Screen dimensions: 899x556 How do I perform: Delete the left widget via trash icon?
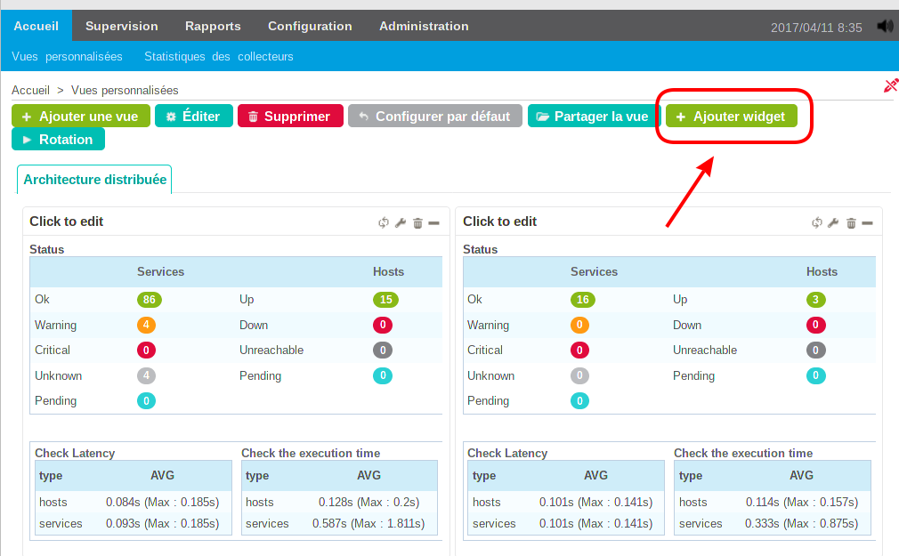[x=417, y=223]
